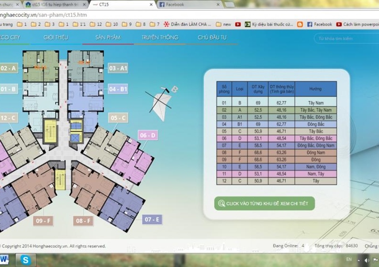Select apartment label 09 - F

point(43,221)
